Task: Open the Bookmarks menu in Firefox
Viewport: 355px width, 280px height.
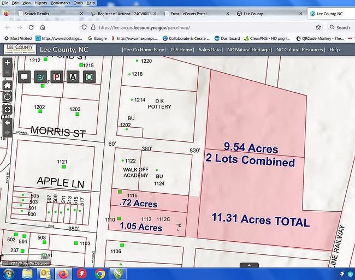Action: tap(61, 3)
